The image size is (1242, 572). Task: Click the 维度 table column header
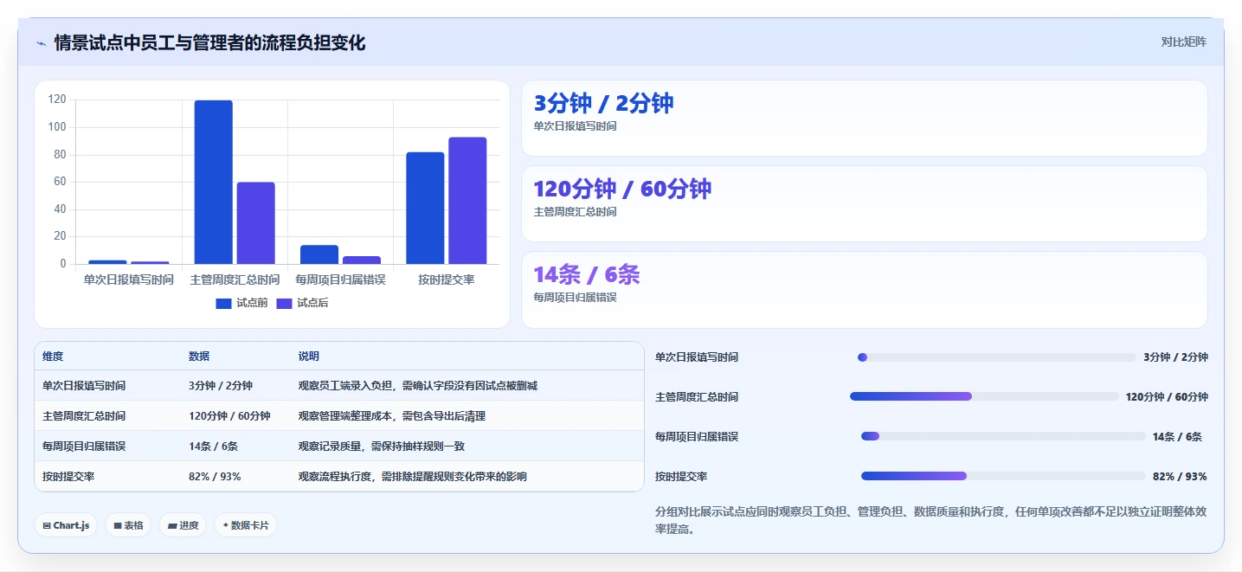53,357
